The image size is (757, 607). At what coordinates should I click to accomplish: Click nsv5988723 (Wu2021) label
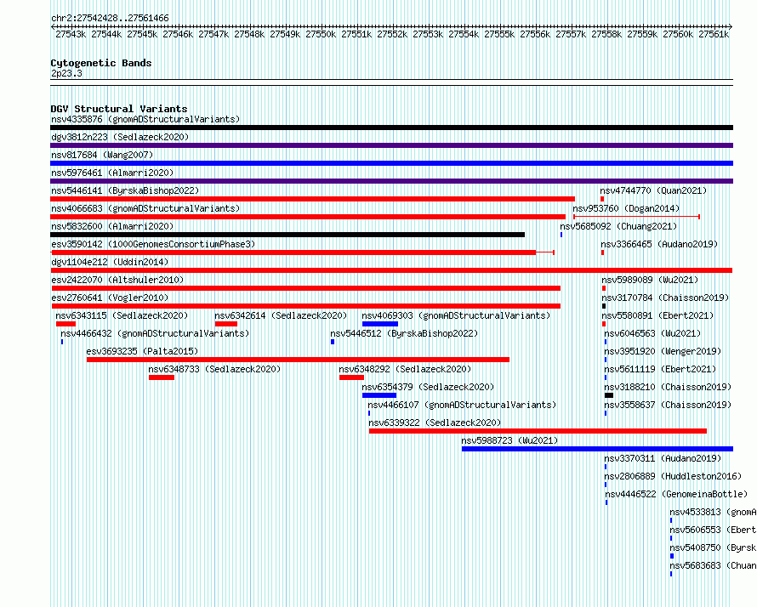509,440
